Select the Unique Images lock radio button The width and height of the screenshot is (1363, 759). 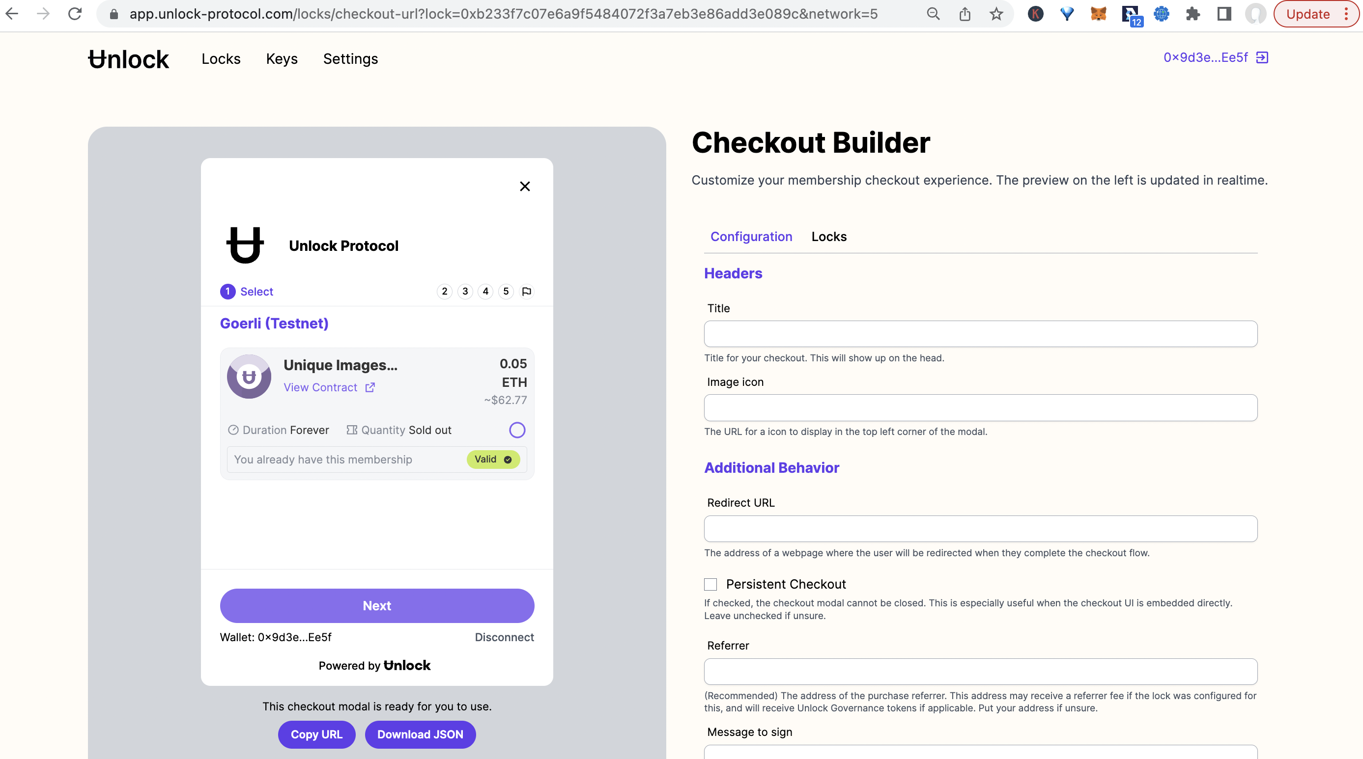[517, 430]
